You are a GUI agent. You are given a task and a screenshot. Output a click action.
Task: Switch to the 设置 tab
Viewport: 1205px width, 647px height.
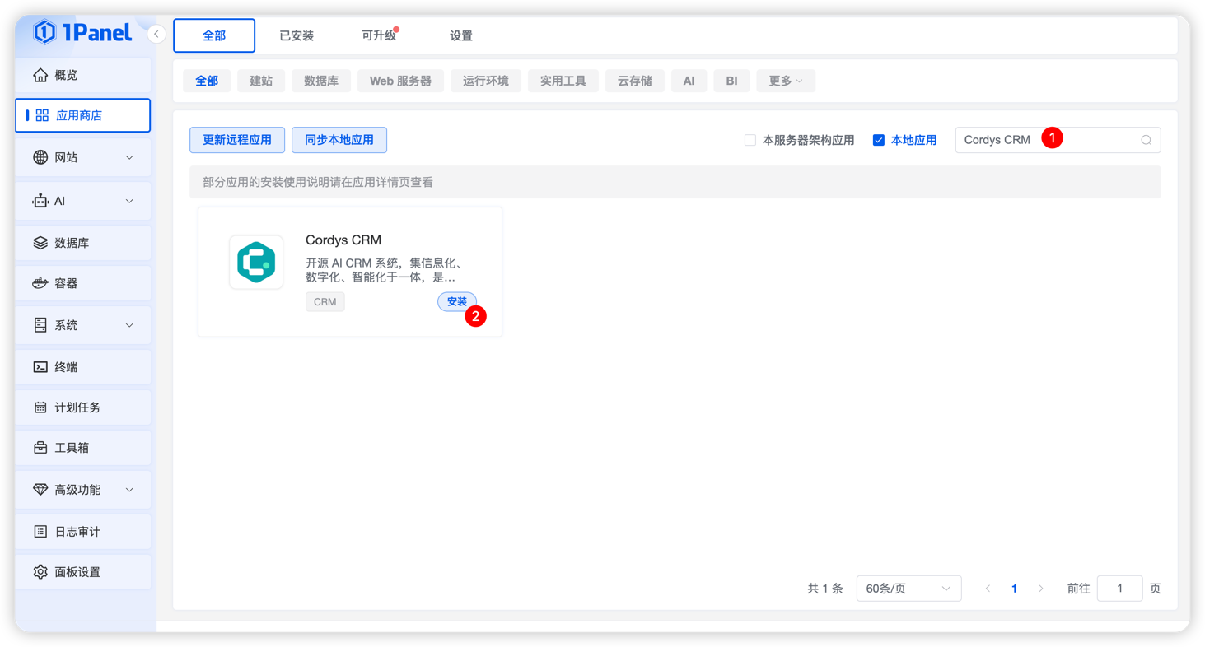(461, 35)
